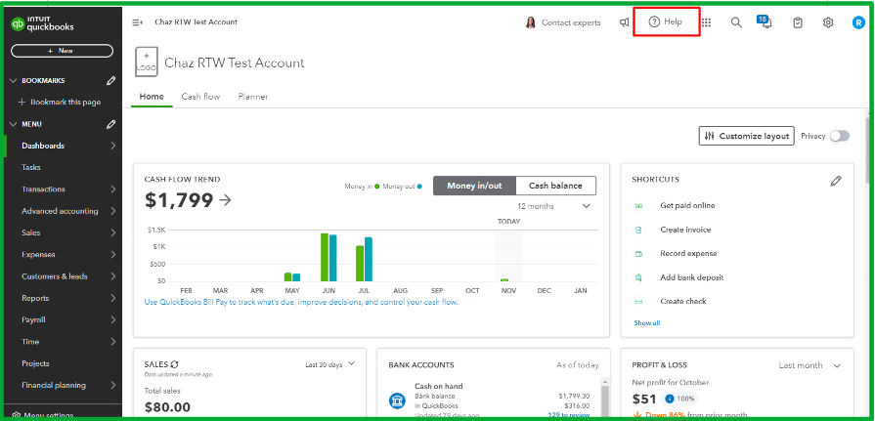Expand the Payroll submenu
The width and height of the screenshot is (875, 421).
[x=113, y=319]
